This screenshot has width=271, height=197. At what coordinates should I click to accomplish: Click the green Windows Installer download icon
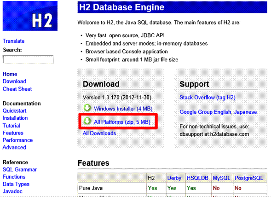click(x=87, y=108)
